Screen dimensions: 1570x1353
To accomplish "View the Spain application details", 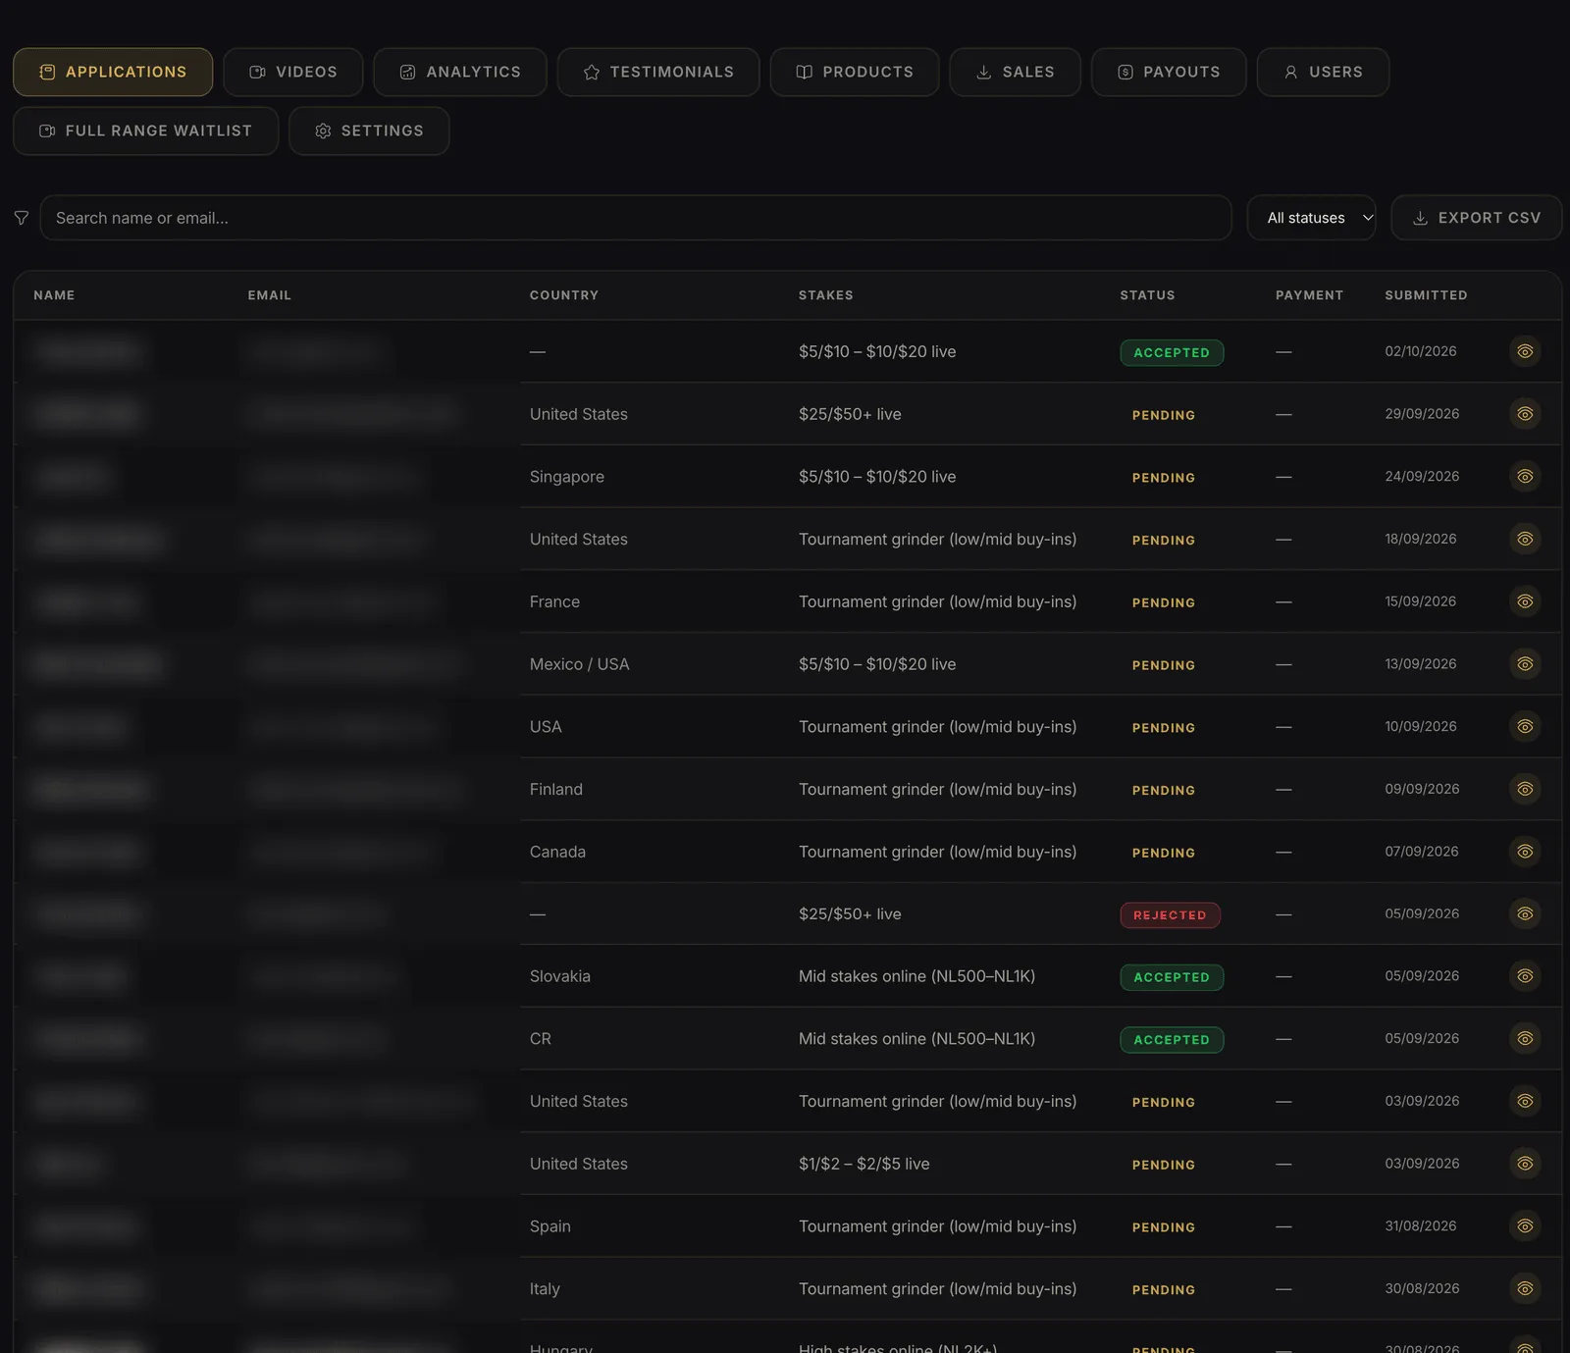I will pos(1525,1226).
